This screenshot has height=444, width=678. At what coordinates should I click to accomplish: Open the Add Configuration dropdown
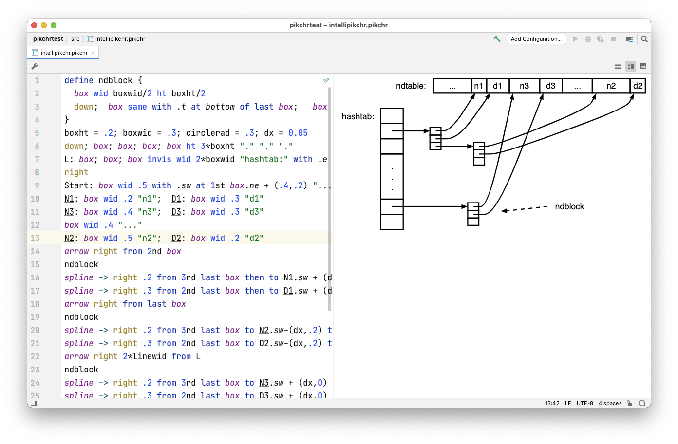(x=536, y=39)
